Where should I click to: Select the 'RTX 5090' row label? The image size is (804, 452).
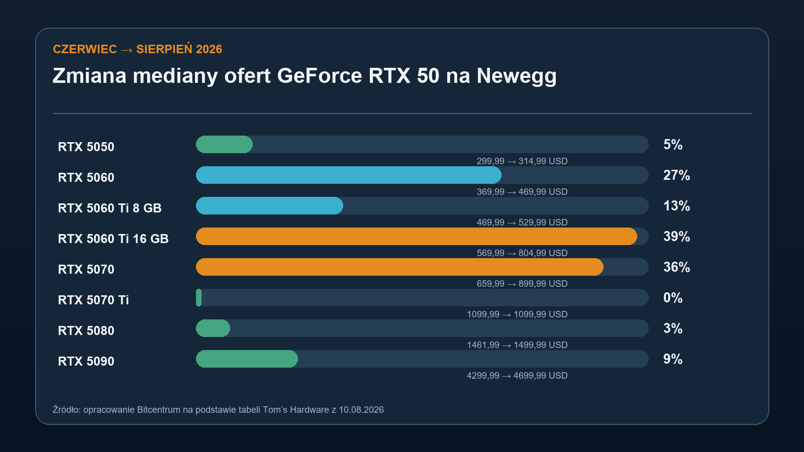pos(86,361)
